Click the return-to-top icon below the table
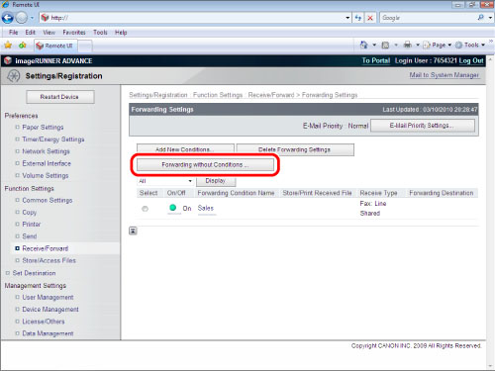This screenshot has height=371, width=495. tap(133, 231)
